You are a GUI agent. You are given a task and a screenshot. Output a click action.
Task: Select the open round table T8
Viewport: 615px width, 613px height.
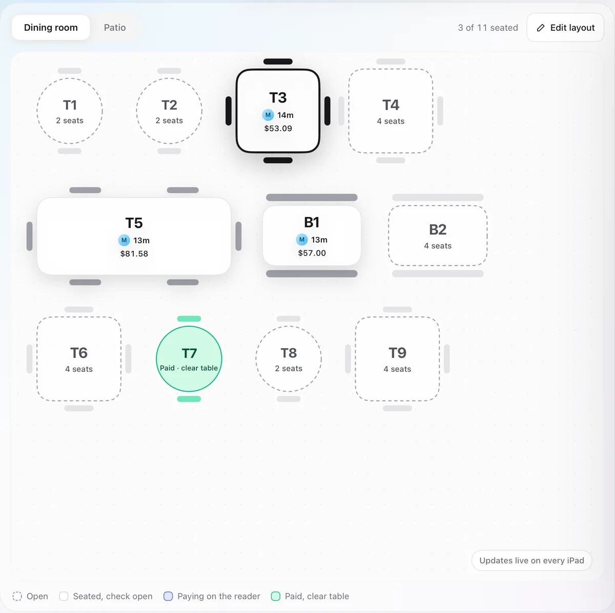289,359
